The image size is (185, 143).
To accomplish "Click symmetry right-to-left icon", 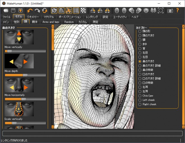I will tap(93, 11).
